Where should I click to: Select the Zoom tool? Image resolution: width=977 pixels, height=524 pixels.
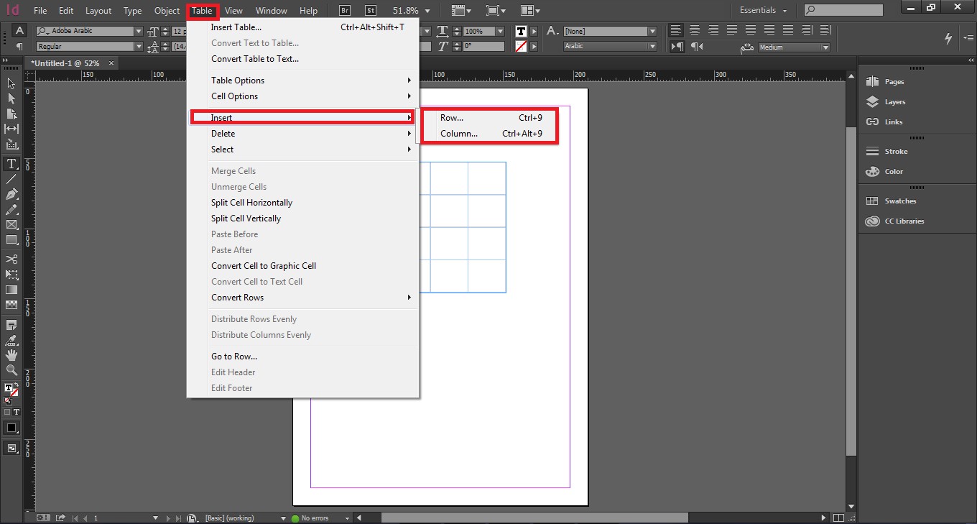(11, 370)
